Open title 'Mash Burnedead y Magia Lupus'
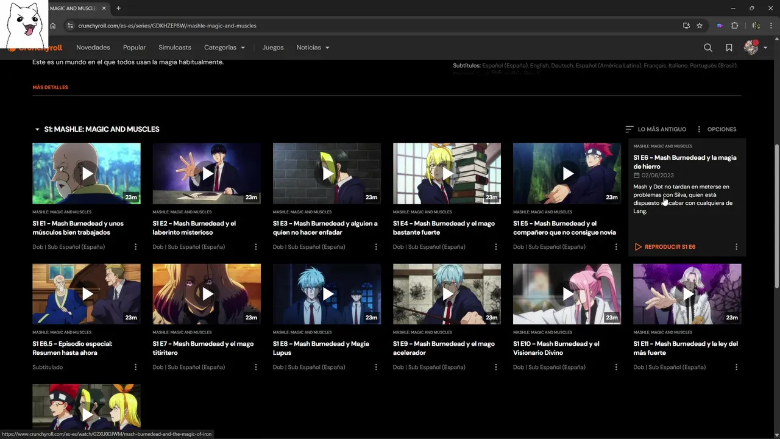Image resolution: width=780 pixels, height=439 pixels. [x=321, y=348]
